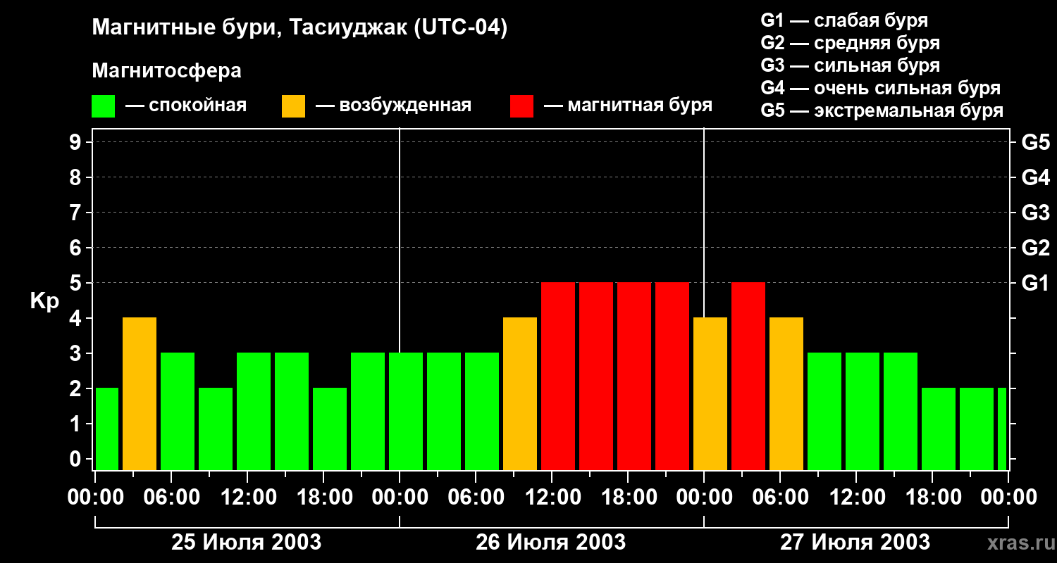This screenshot has height=563, width=1057.
Task: Click the G1 storm level label
Action: tap(1035, 283)
